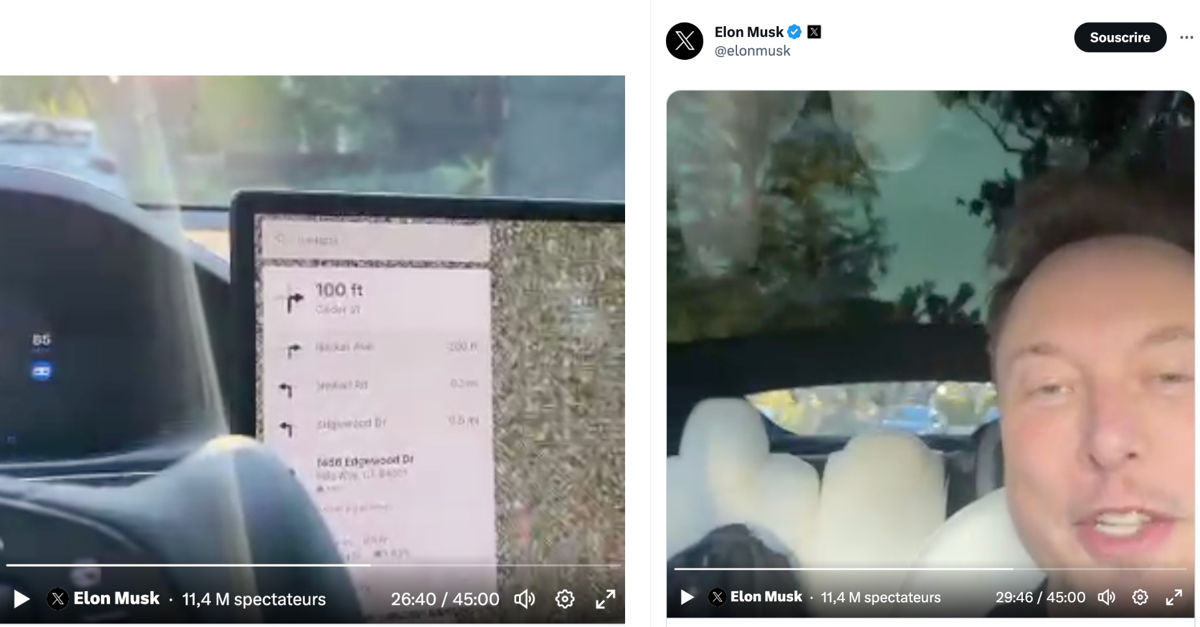Open the @elonmusk handle link

click(x=752, y=51)
